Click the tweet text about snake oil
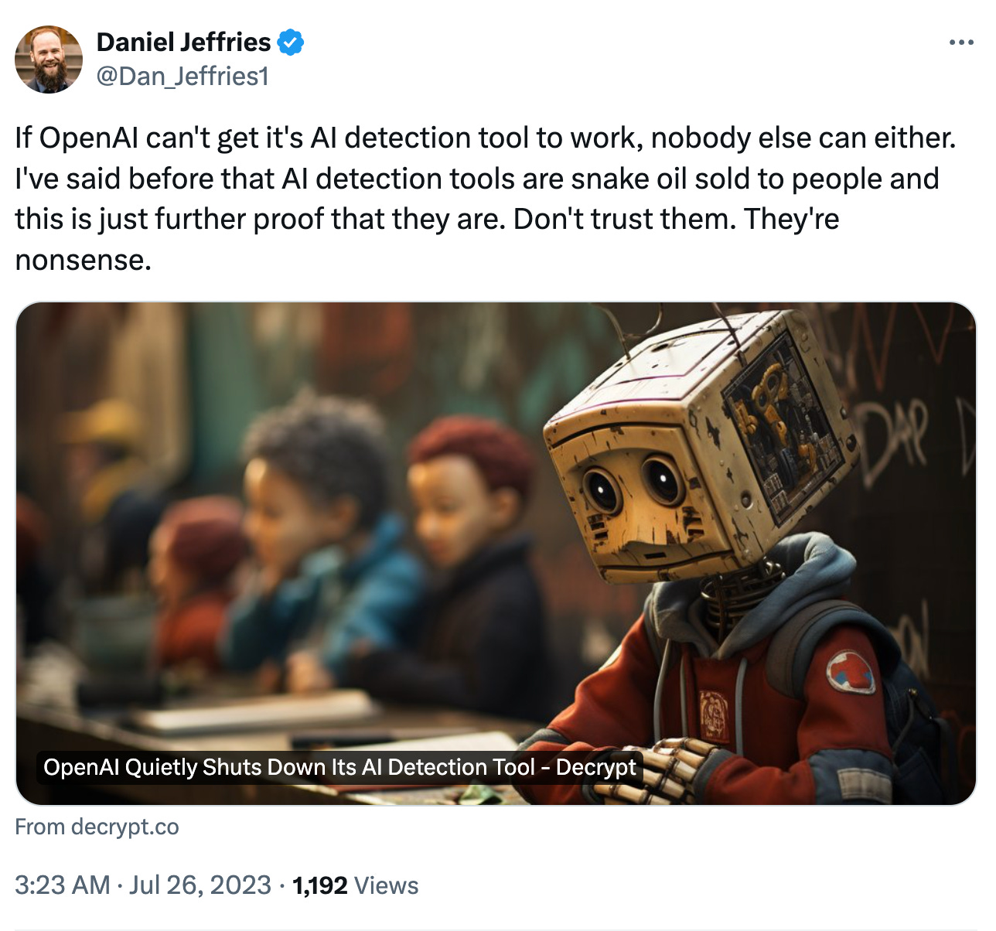This screenshot has width=996, height=931. click(x=486, y=199)
